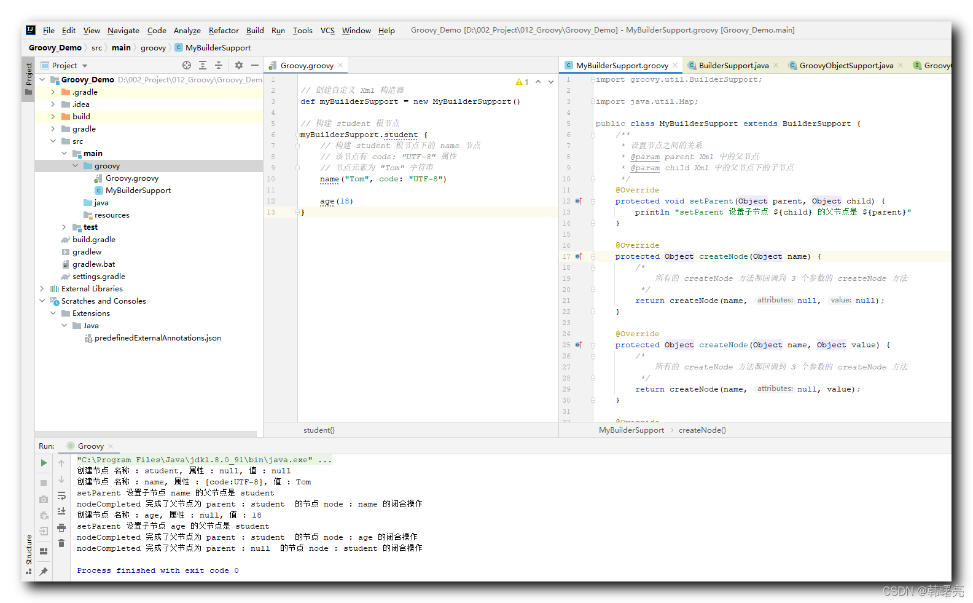Screen dimensions: 973x603
Task: Open the Structure tool window side tab
Action: (28, 554)
